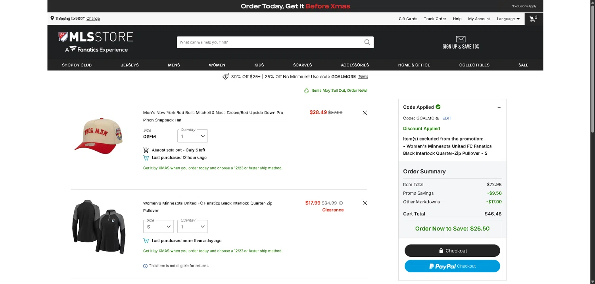Image resolution: width=595 pixels, height=284 pixels.
Task: Open the Shop By Club menu
Action: click(x=77, y=65)
